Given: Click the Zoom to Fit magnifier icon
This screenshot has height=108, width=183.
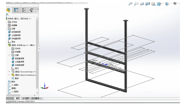Looking at the screenshot, I should click(x=130, y=4).
